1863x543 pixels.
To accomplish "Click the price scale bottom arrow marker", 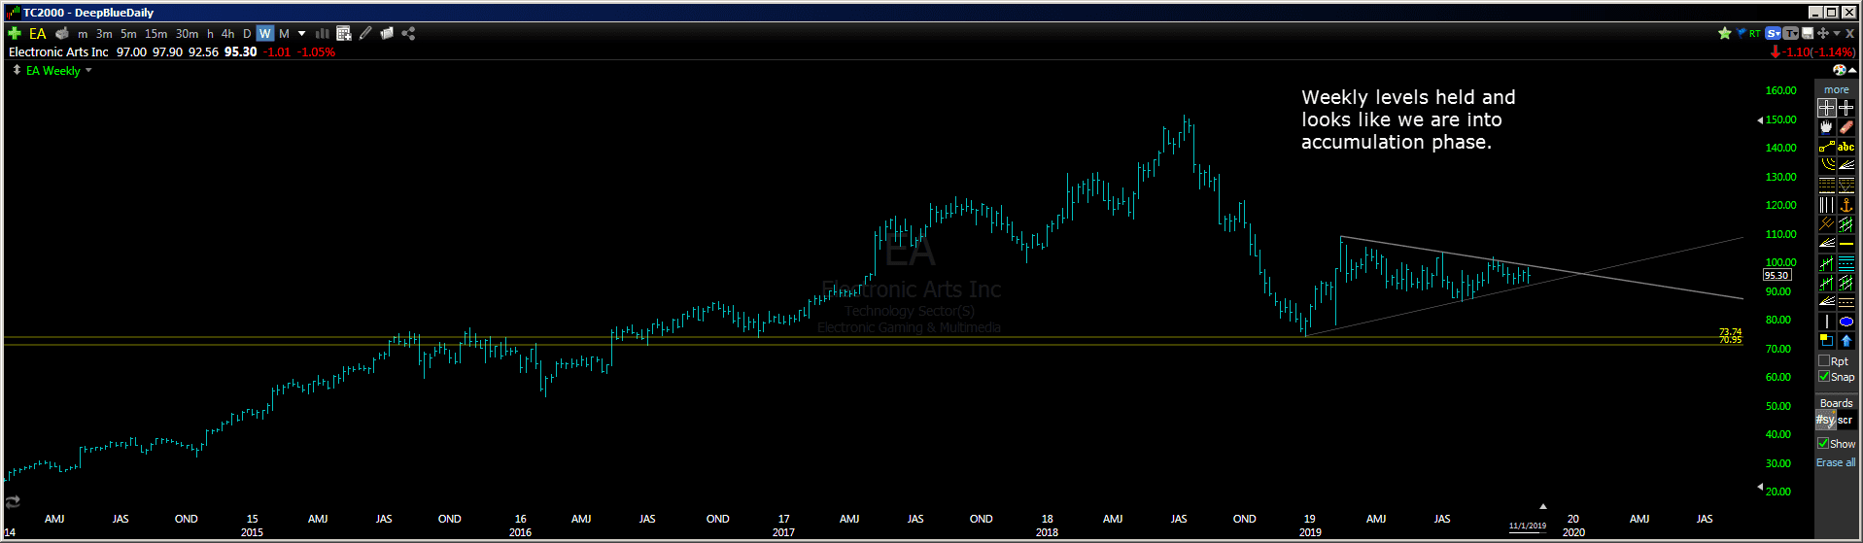I will pyautogui.click(x=1760, y=487).
